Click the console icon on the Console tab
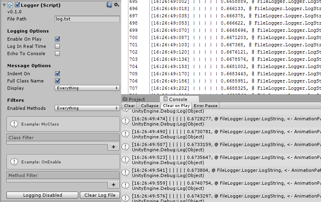 [x=165, y=99]
